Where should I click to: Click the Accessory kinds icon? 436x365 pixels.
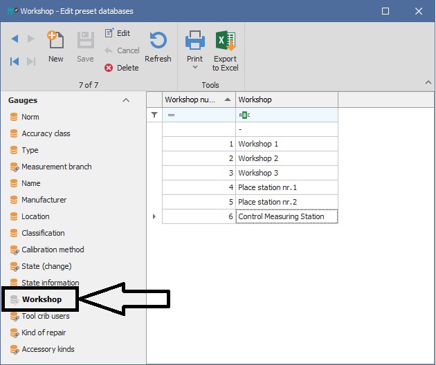click(14, 349)
